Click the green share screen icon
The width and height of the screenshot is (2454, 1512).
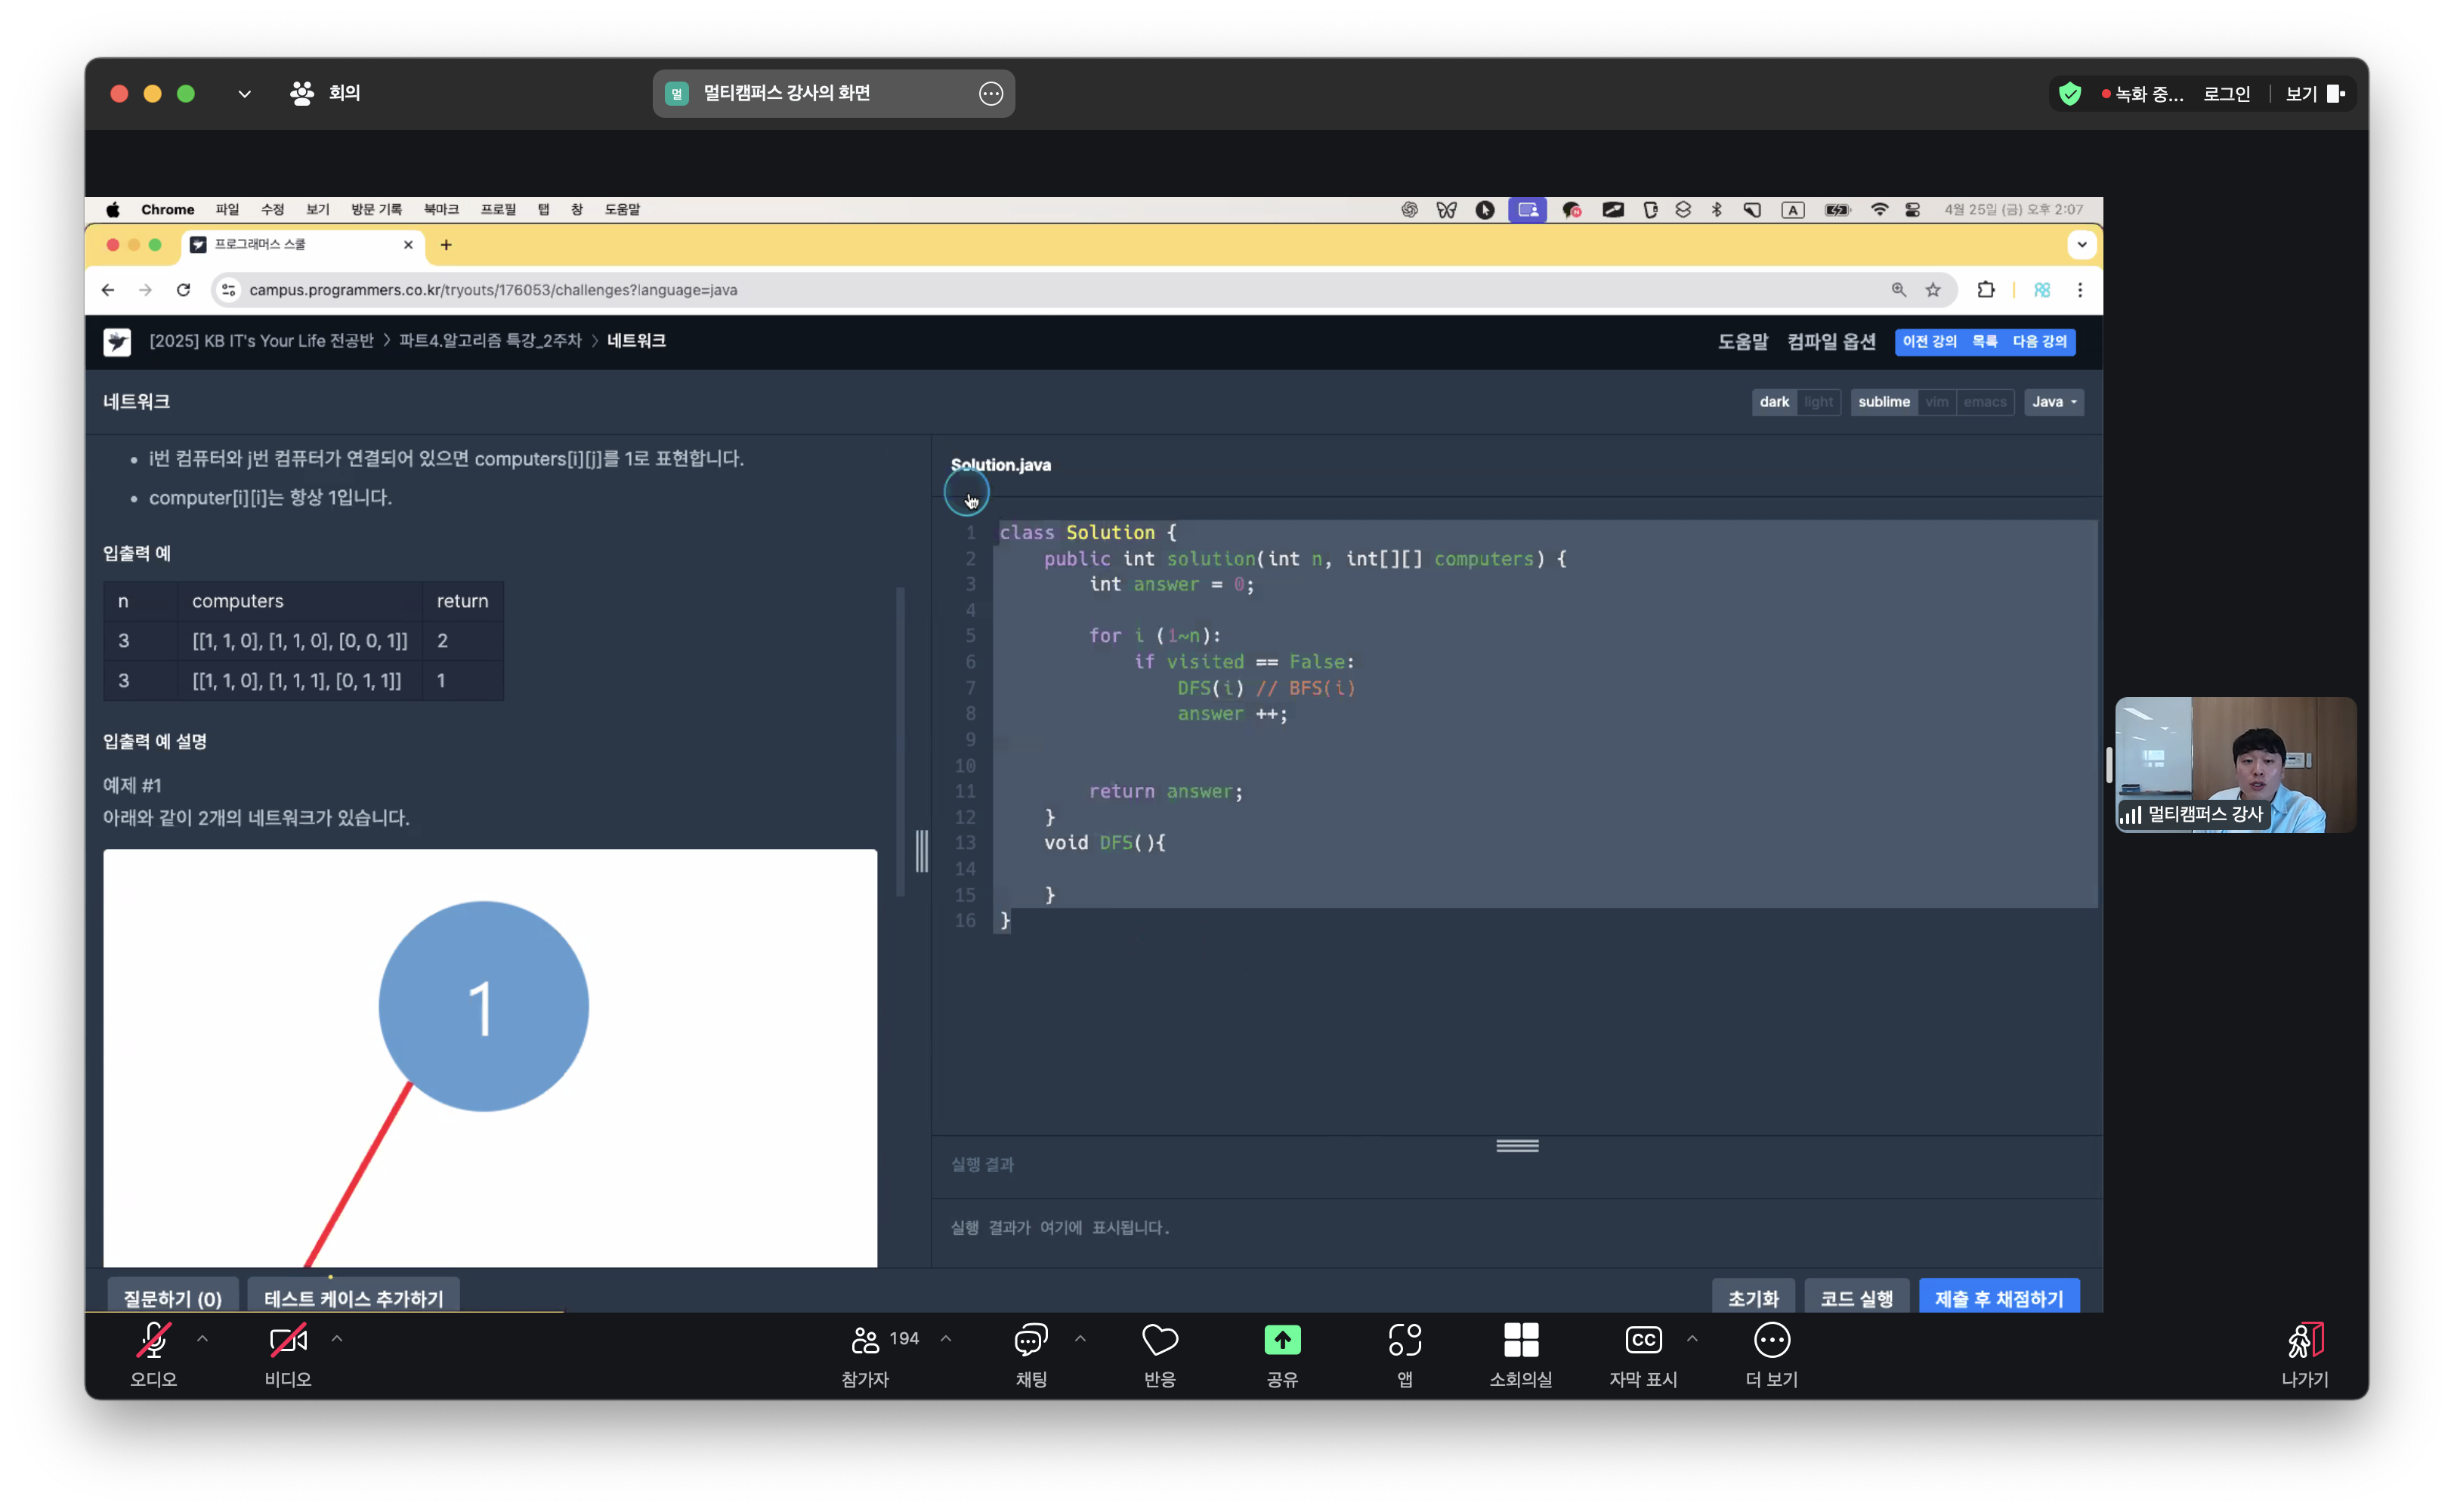(1281, 1340)
